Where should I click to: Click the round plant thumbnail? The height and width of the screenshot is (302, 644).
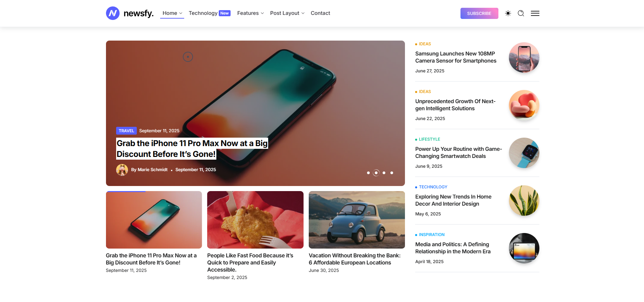pyautogui.click(x=524, y=201)
